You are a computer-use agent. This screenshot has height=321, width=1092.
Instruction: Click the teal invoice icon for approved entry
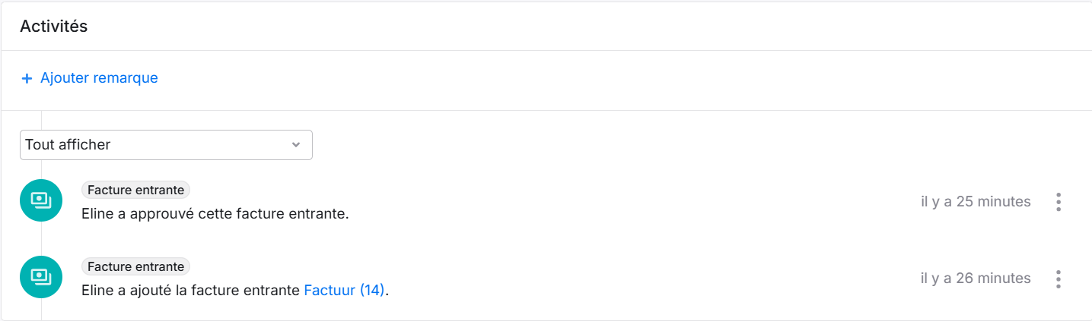click(40, 200)
